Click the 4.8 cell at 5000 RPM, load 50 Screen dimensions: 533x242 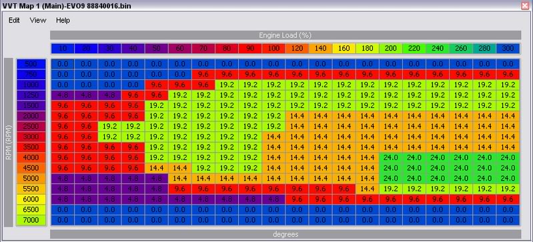pyautogui.click(x=157, y=179)
